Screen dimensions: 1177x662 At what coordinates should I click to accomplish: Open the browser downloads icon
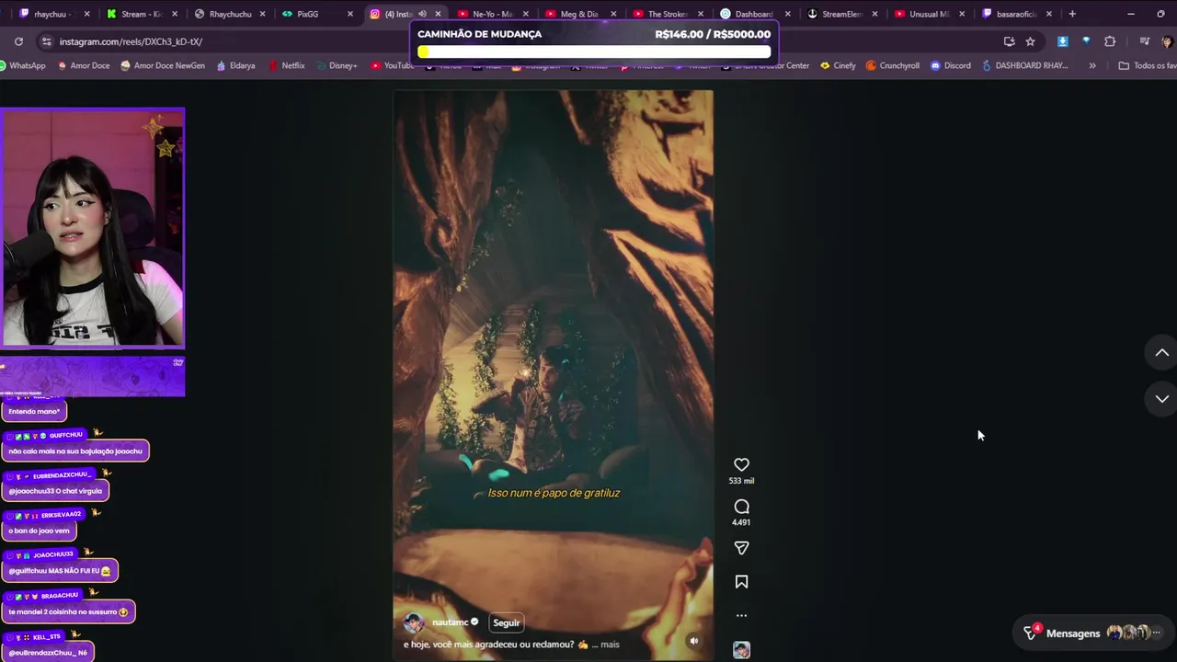click(x=1062, y=41)
